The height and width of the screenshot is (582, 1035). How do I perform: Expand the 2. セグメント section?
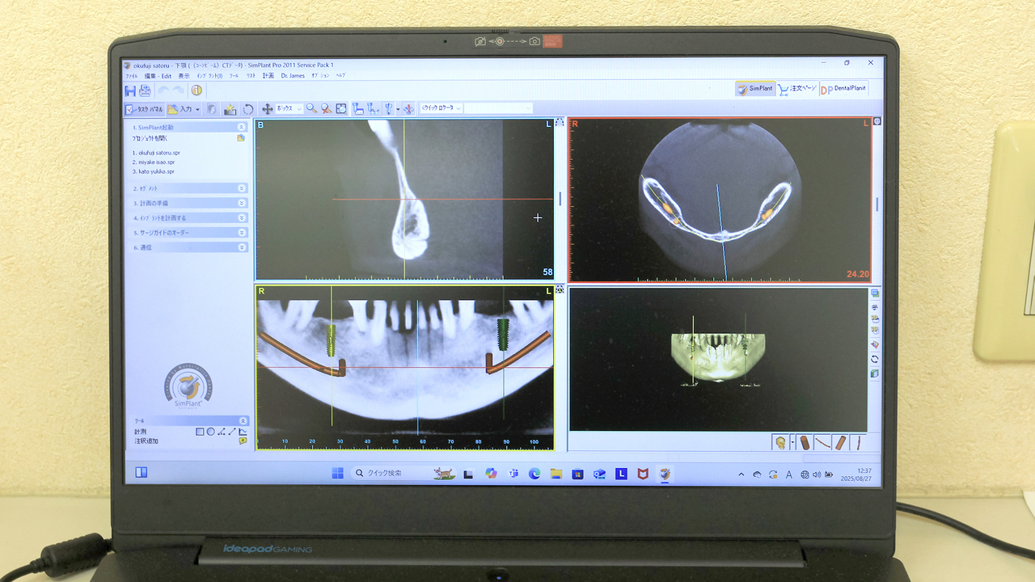pyautogui.click(x=242, y=188)
